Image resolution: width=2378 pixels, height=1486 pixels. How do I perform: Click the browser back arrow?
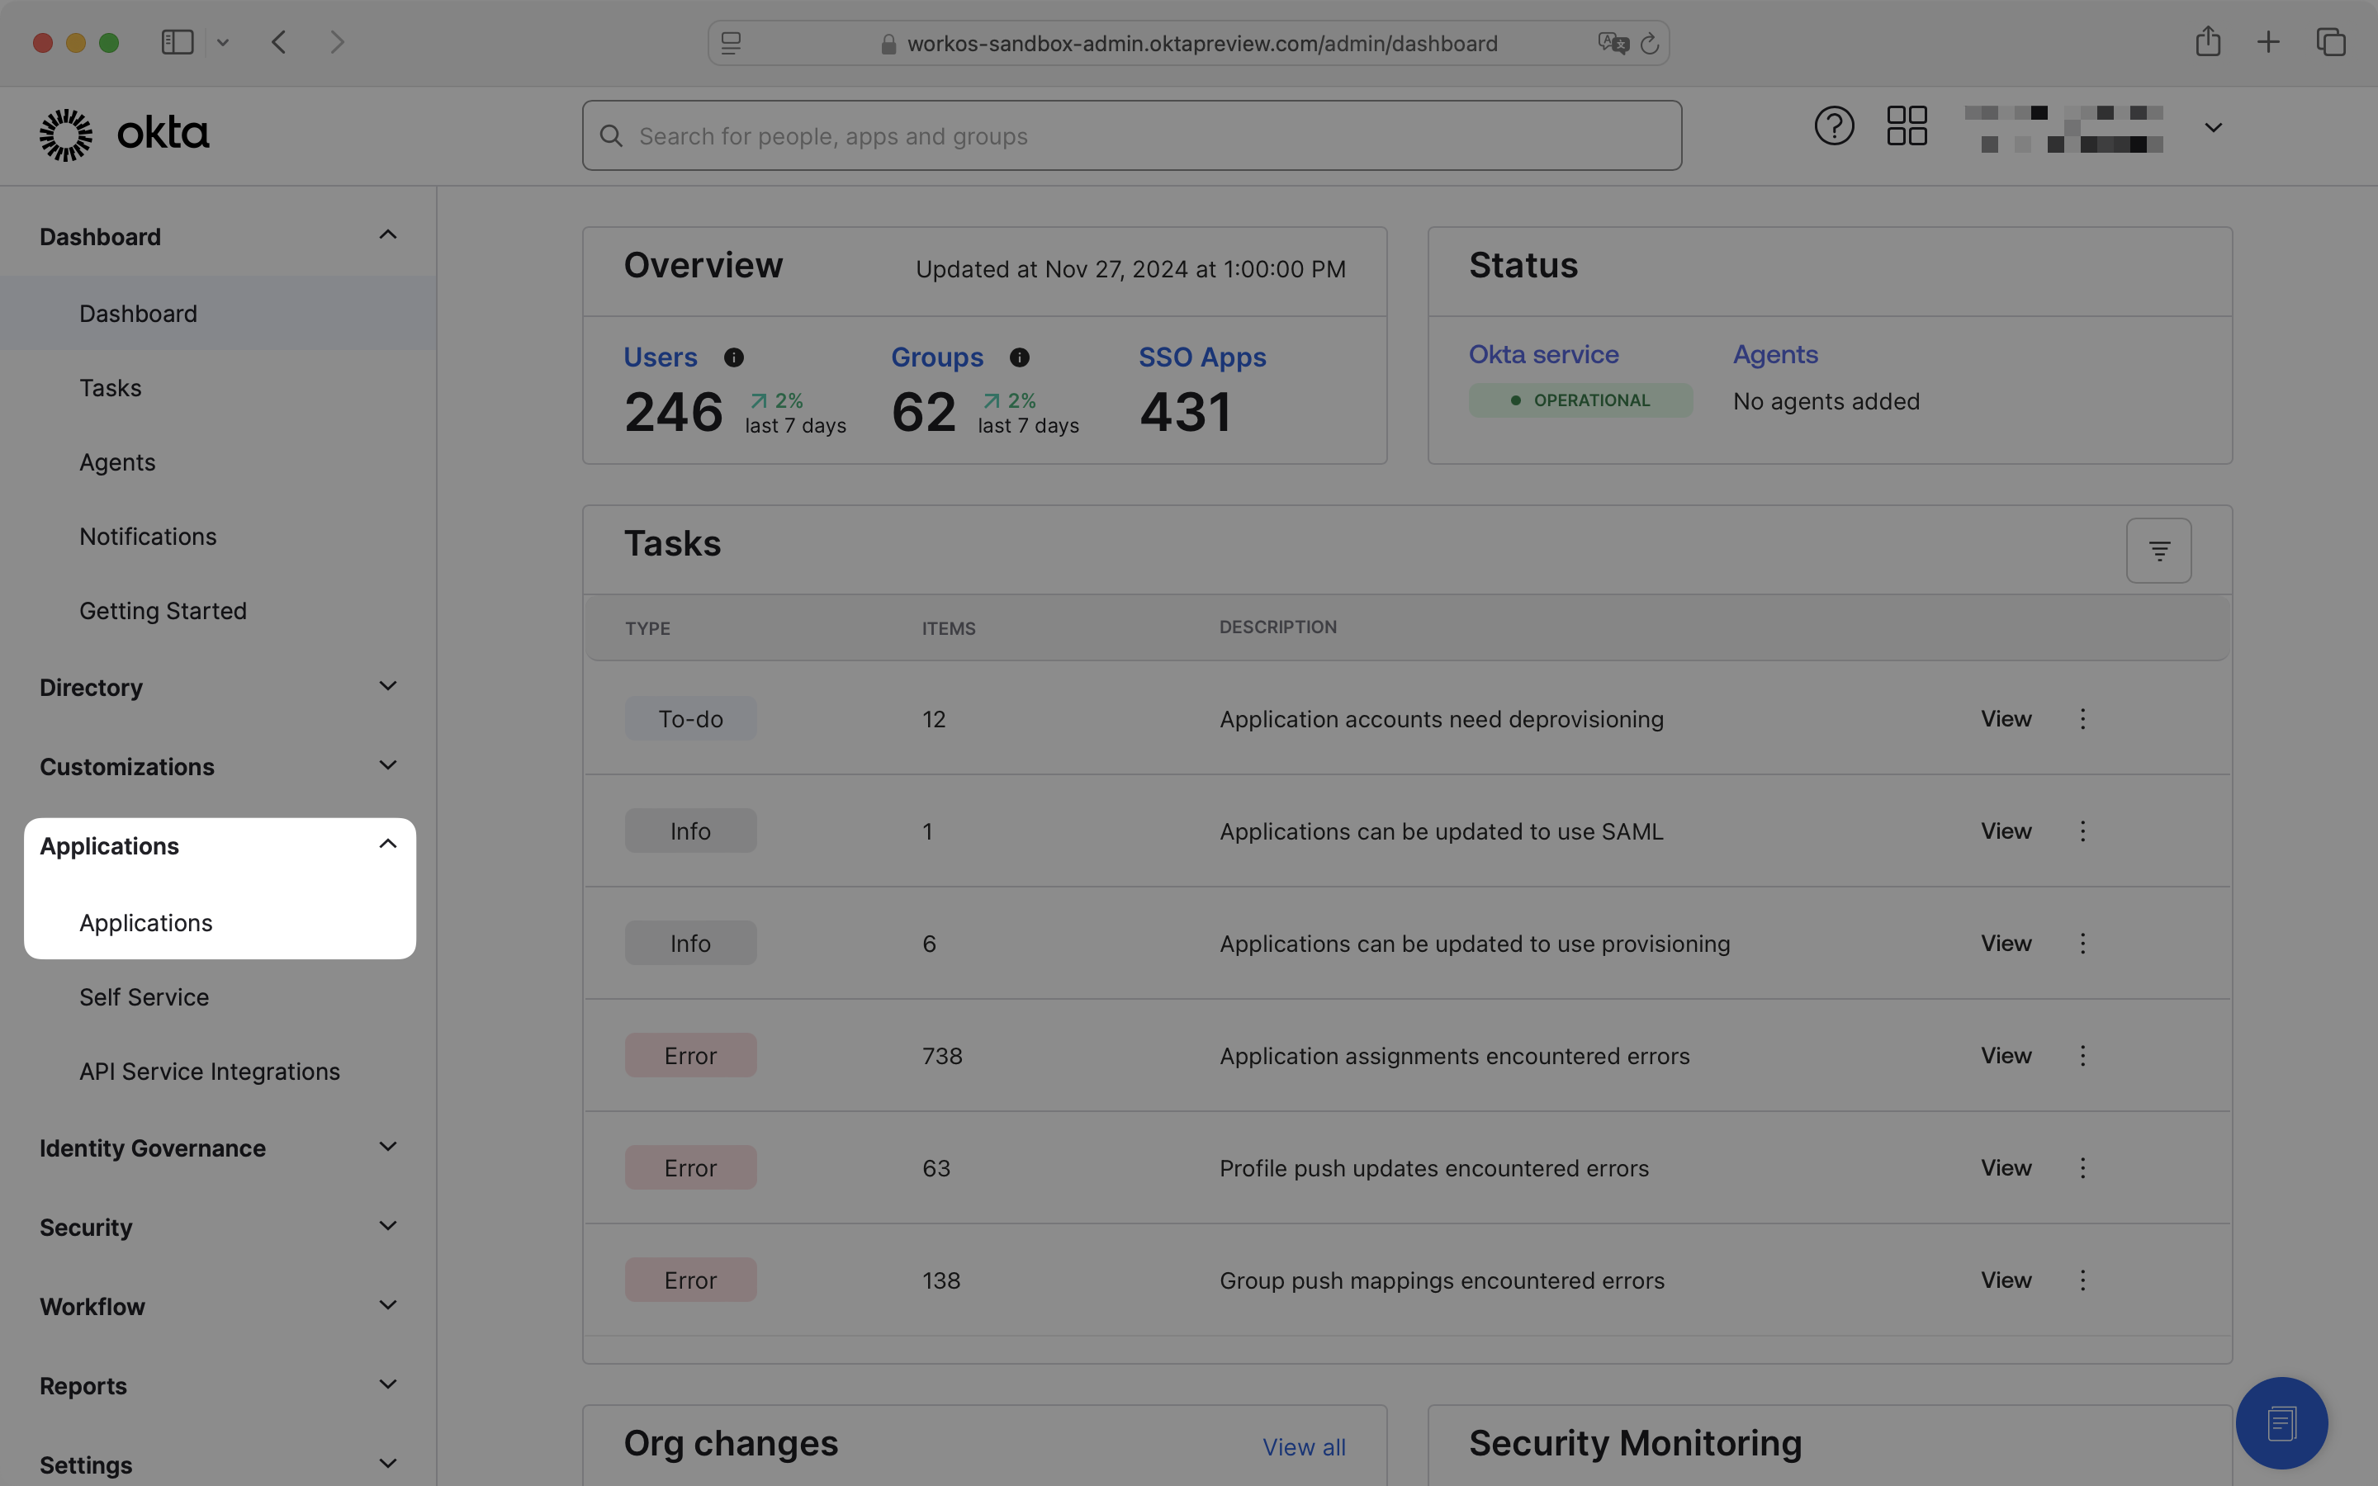point(279,41)
